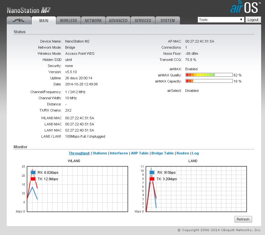The image size is (265, 235).
Task: Click the Version value v5.5.10
Action: click(71, 72)
